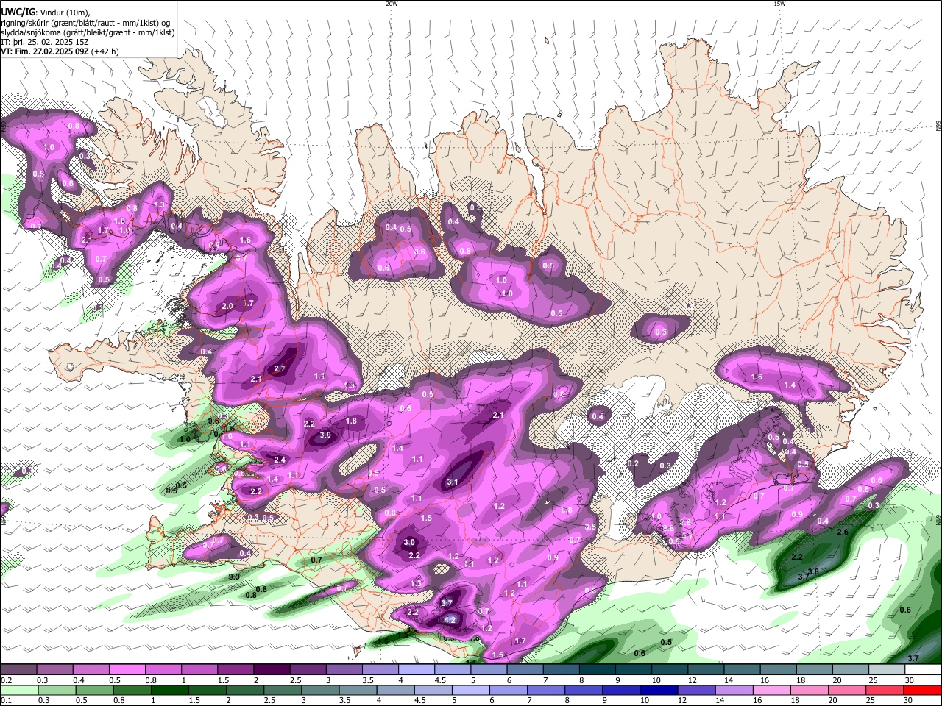Click the snow scale swatch labeled 10
This screenshot has width=942, height=706.
[670, 669]
